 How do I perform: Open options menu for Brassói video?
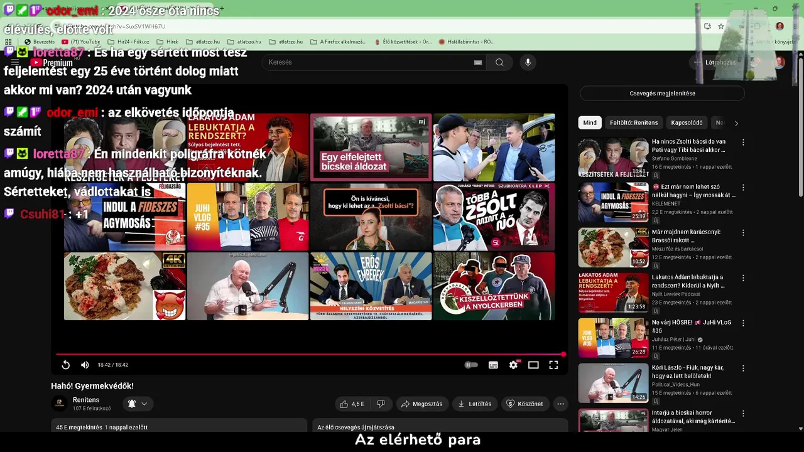pos(743,233)
